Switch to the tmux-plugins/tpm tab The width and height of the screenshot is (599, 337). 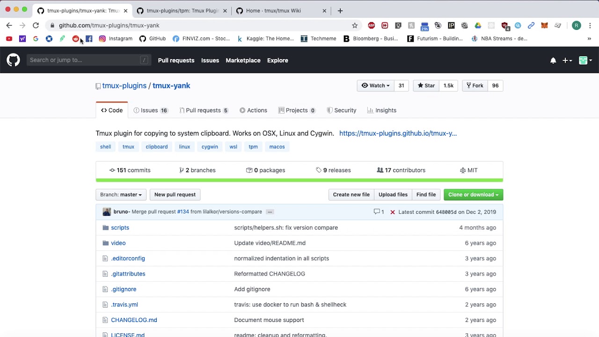pos(183,10)
